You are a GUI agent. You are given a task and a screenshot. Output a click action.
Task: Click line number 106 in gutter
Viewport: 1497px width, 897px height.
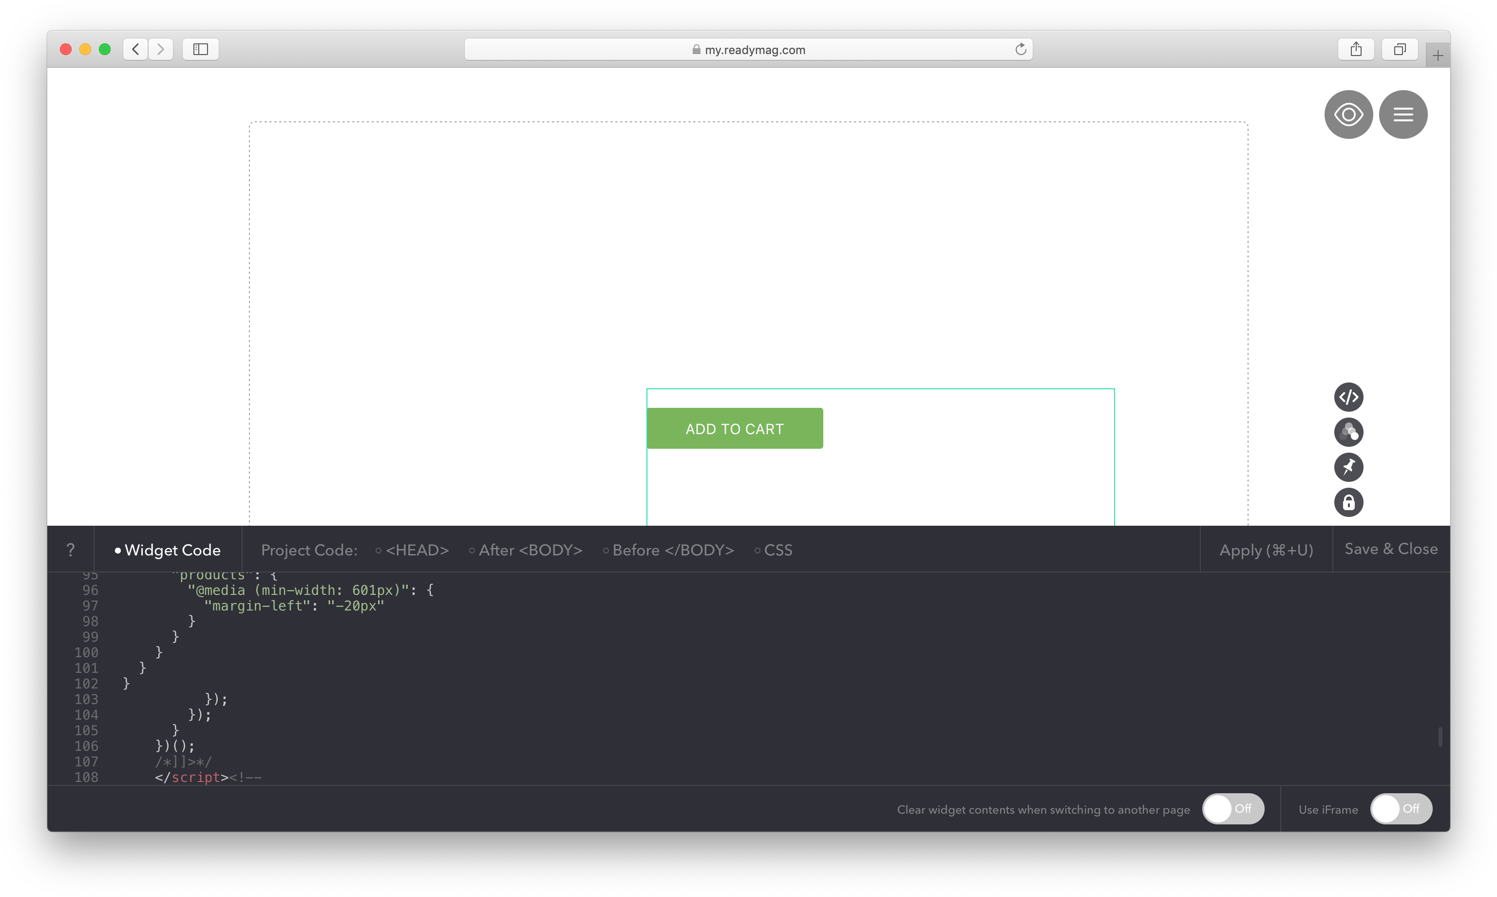point(86,746)
